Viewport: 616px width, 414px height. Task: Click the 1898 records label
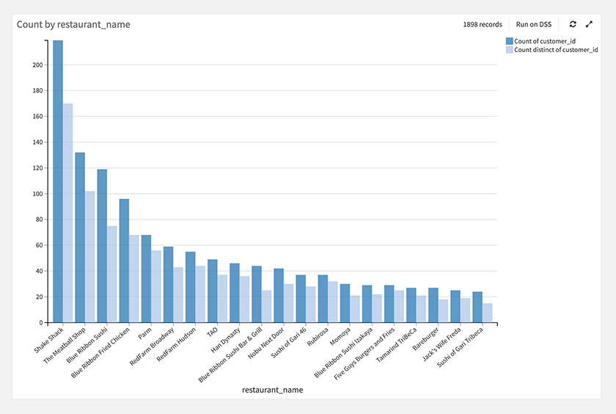click(x=483, y=24)
